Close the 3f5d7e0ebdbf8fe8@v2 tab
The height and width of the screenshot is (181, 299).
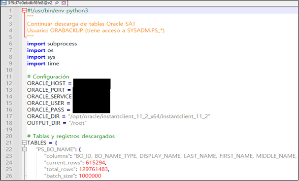click(64, 2)
